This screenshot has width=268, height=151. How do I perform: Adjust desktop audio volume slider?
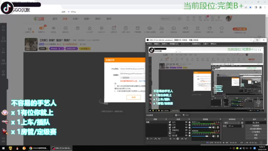click(x=202, y=136)
